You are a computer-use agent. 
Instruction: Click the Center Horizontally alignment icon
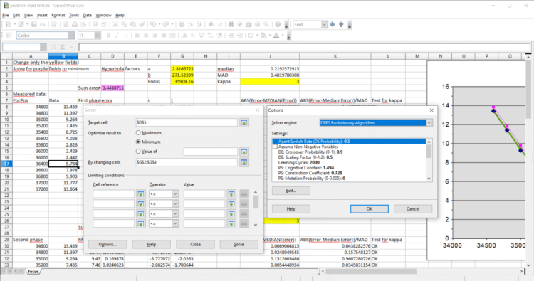point(146,36)
